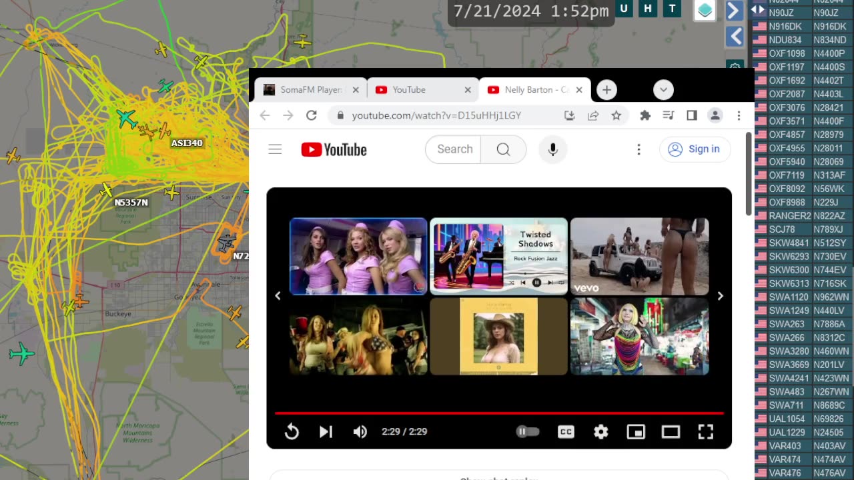Open the colorful outfit street suggested video
This screenshot has width=854, height=480.
click(x=639, y=337)
